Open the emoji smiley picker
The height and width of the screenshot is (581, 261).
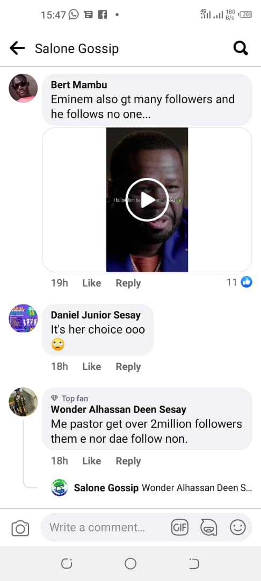click(x=237, y=527)
